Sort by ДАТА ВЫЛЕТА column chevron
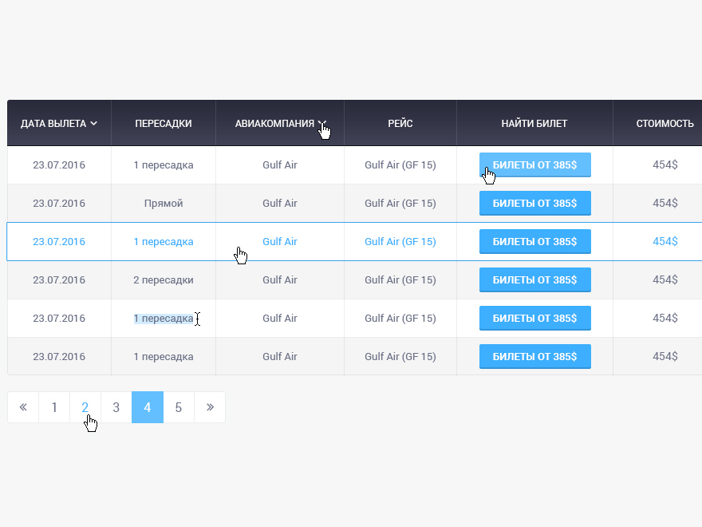This screenshot has height=527, width=702. tap(94, 124)
